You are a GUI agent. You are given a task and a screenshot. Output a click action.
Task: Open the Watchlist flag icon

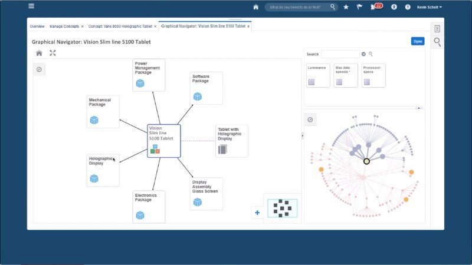coord(360,7)
